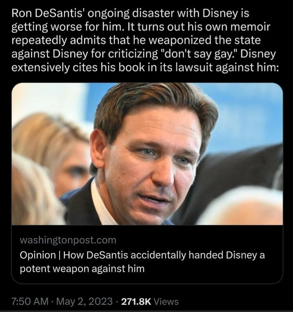
Task: Open the 271.8K view count
Action: tap(136, 301)
